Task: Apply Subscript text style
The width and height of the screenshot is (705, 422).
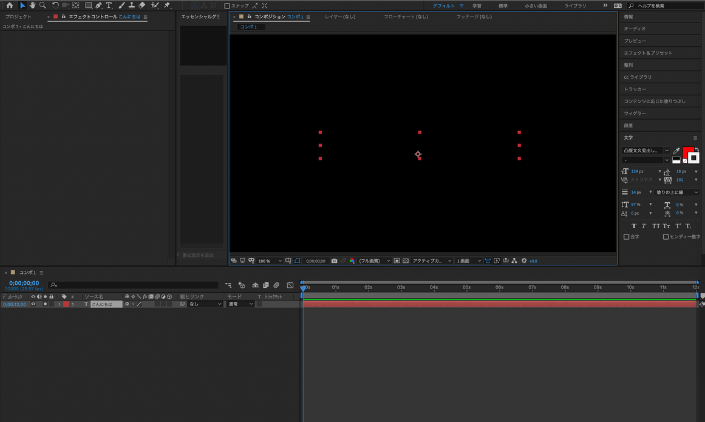Action: [x=689, y=226]
